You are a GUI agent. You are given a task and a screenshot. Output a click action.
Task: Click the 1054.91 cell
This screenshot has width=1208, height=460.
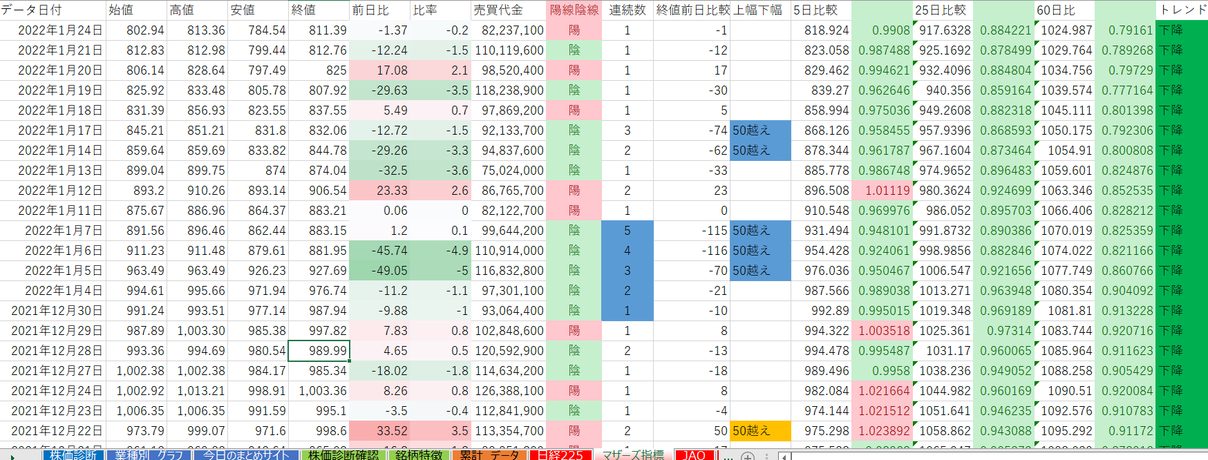click(x=1064, y=151)
